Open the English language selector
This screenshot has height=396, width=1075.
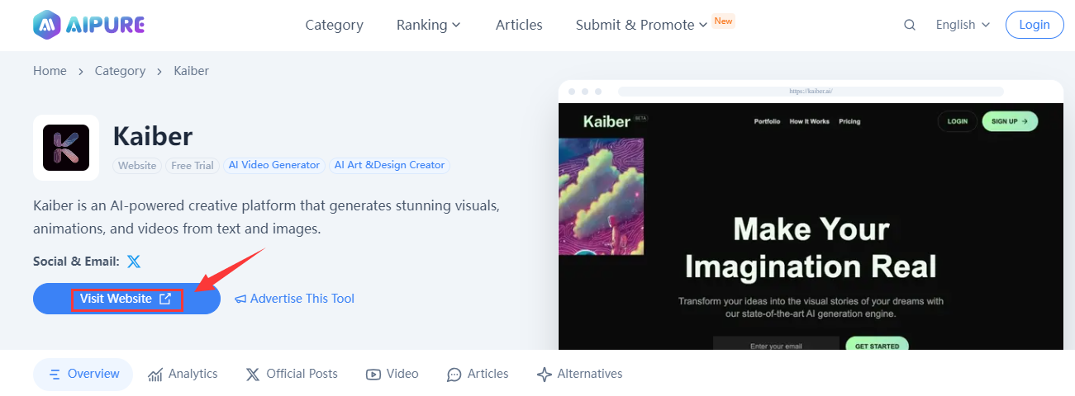click(963, 25)
